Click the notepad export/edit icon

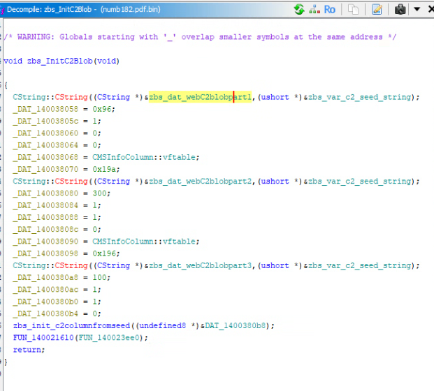377,9
